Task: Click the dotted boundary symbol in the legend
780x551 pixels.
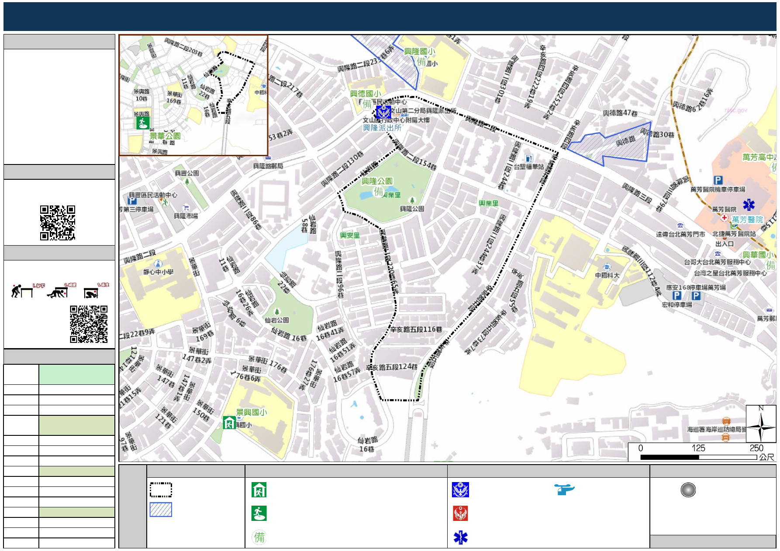Action: coord(161,490)
